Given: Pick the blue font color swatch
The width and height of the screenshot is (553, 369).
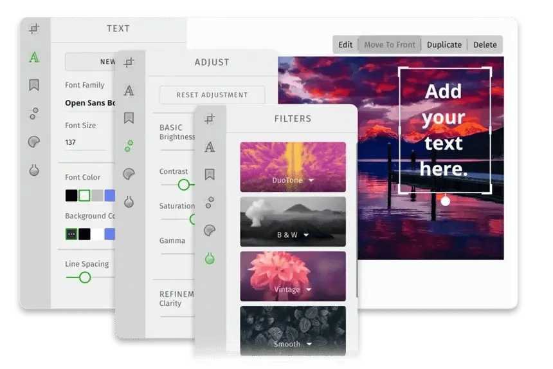Looking at the screenshot, I should click(x=110, y=195).
